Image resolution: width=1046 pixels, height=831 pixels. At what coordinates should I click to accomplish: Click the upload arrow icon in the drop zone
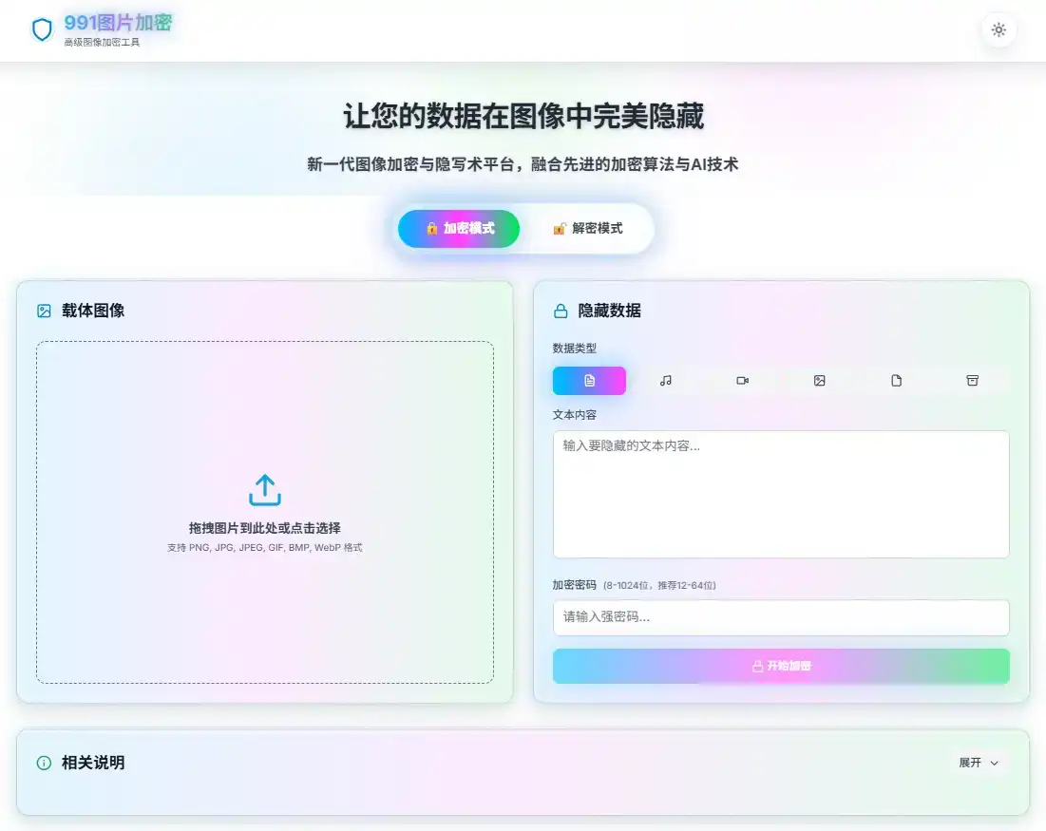(264, 489)
